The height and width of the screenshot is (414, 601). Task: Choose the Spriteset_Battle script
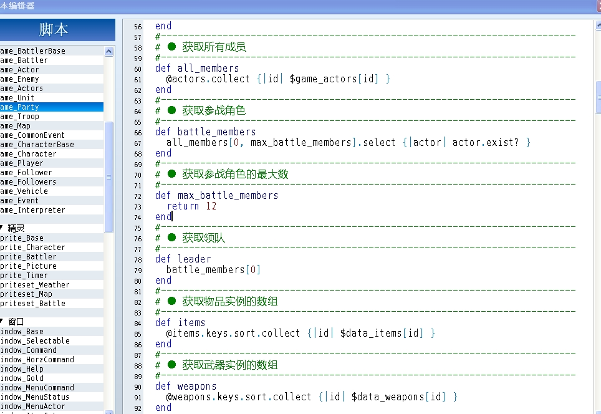[x=52, y=304]
